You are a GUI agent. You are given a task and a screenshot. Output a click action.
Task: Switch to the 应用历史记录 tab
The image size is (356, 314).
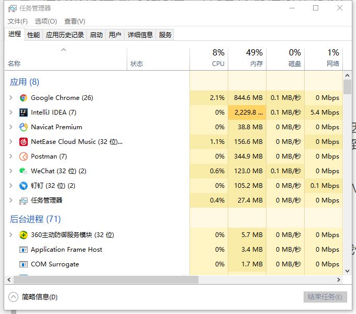(x=65, y=35)
